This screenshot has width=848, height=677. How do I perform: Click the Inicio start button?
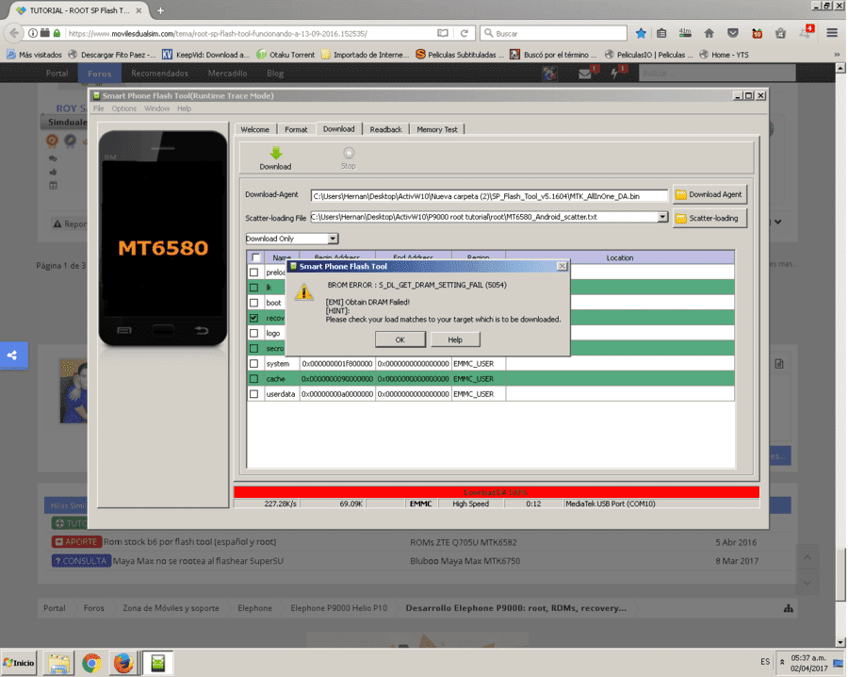19,663
